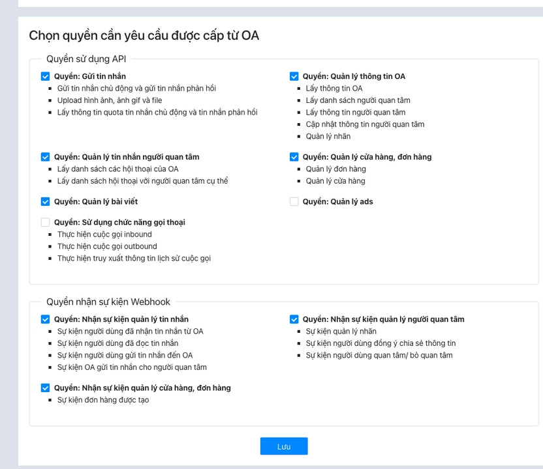Image resolution: width=543 pixels, height=469 pixels.
Task: Disable 'Quản lý cửa hàng, đơn hàng' API permission checkbox
Action: tap(294, 157)
